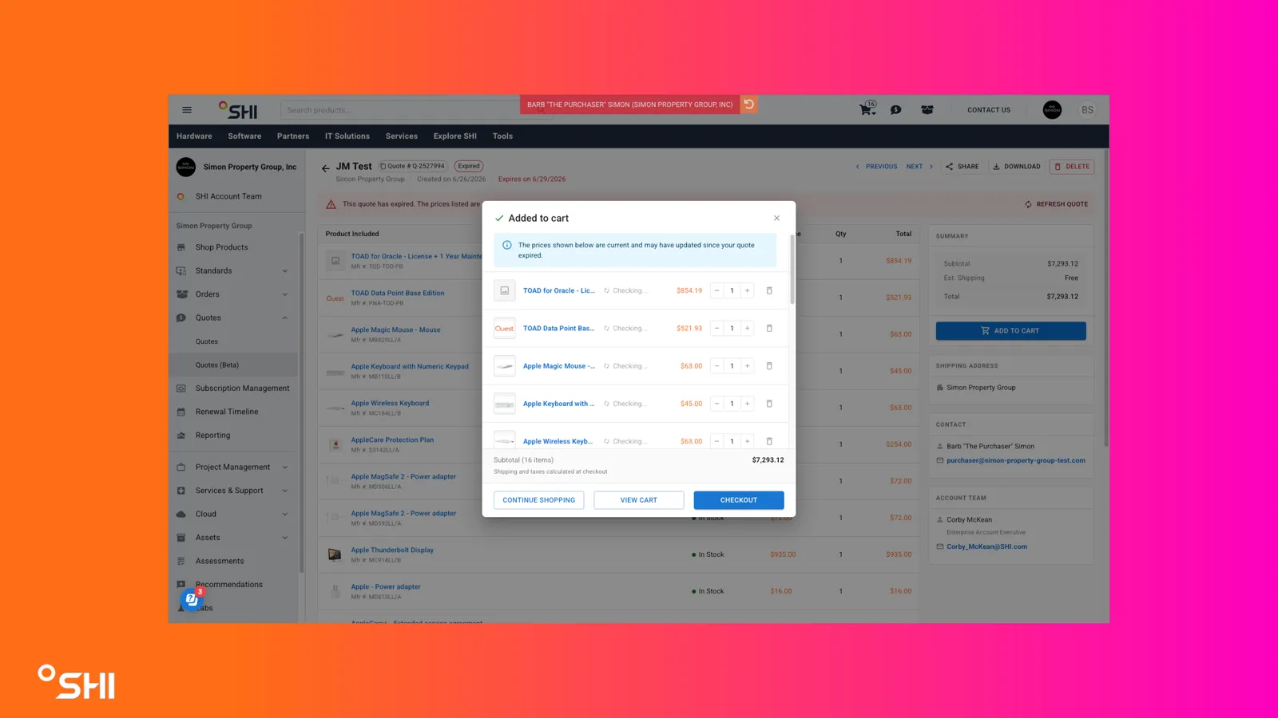Delete TOAD for Oracle from cart
Image resolution: width=1278 pixels, height=718 pixels.
pos(769,290)
